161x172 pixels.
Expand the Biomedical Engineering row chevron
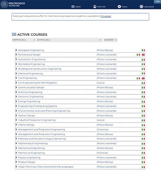[x=16, y=64]
